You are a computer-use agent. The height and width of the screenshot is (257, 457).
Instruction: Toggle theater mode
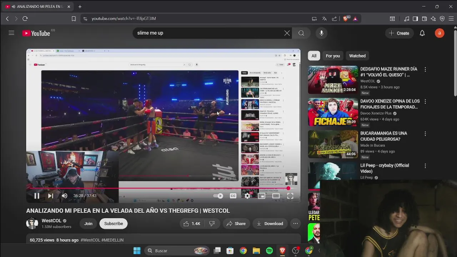(276, 196)
